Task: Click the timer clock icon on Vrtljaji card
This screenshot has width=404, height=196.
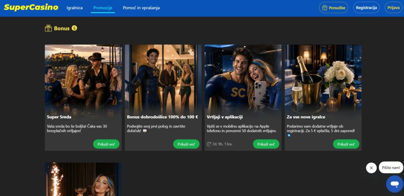Action: [x=209, y=144]
